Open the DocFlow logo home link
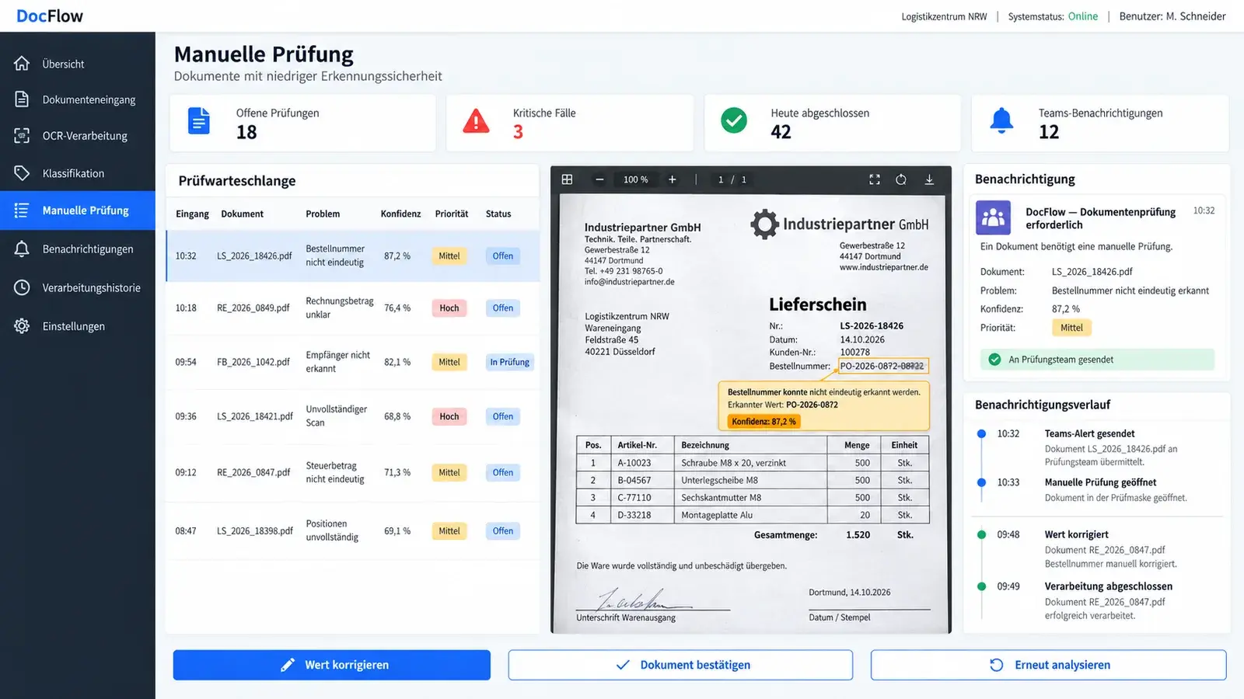Image resolution: width=1244 pixels, height=699 pixels. click(50, 16)
